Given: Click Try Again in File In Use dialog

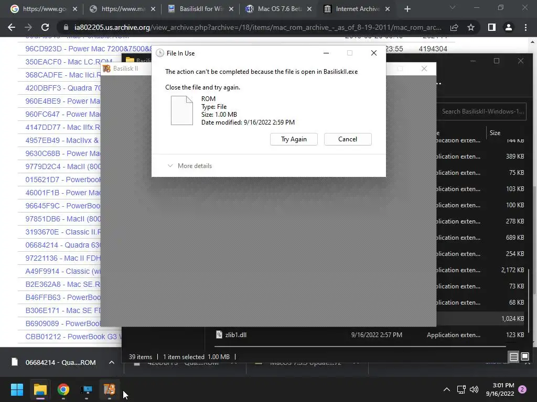Looking at the screenshot, I should (x=294, y=139).
